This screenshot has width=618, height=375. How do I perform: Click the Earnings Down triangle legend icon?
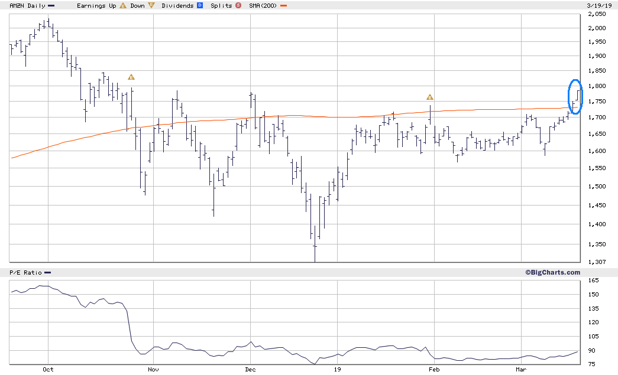[151, 5]
